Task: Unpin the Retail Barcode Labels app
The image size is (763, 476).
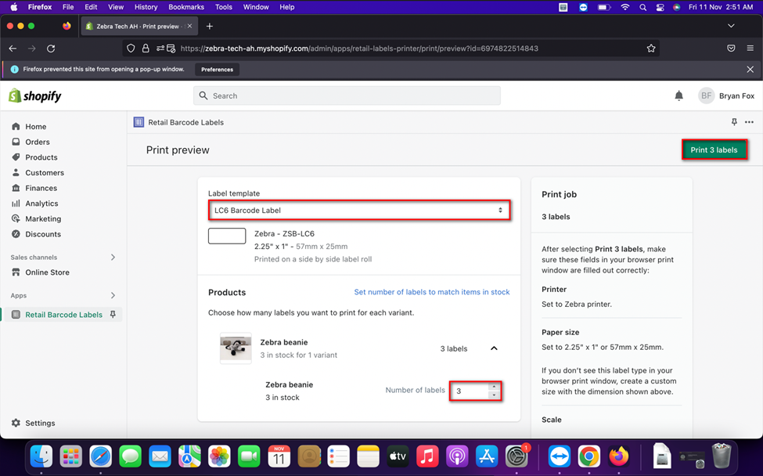Action: [113, 315]
